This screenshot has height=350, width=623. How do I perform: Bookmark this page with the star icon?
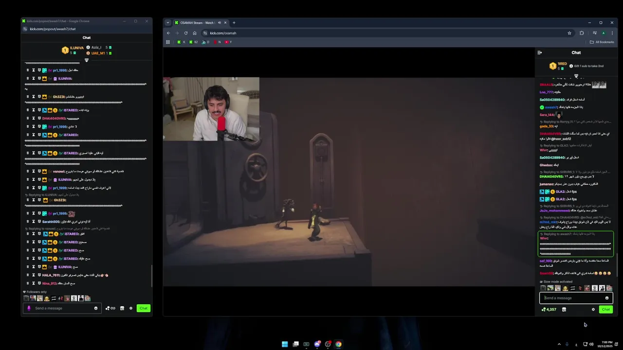point(569,33)
